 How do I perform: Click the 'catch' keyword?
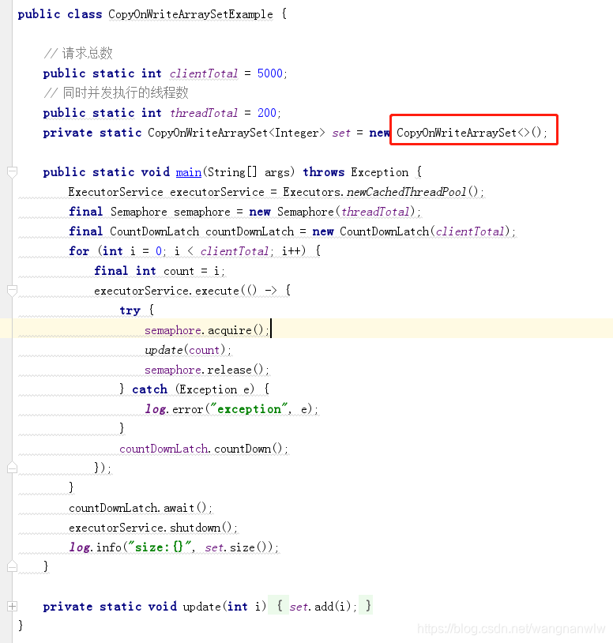149,389
